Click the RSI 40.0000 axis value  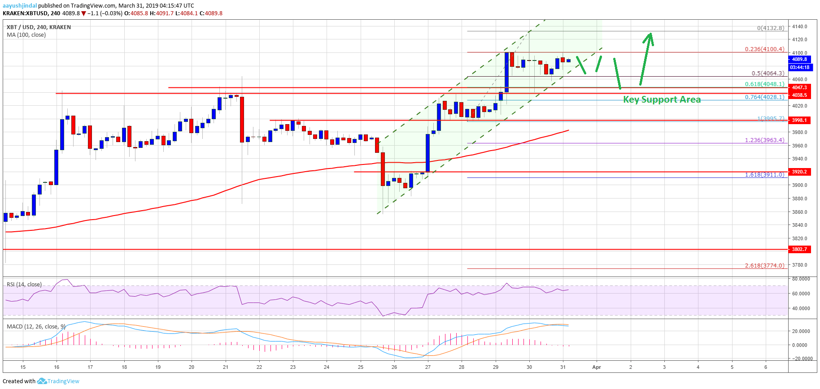[801, 308]
